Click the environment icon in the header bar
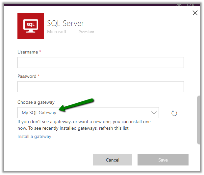Screen dimensions: 204x175 pos(179,5)
